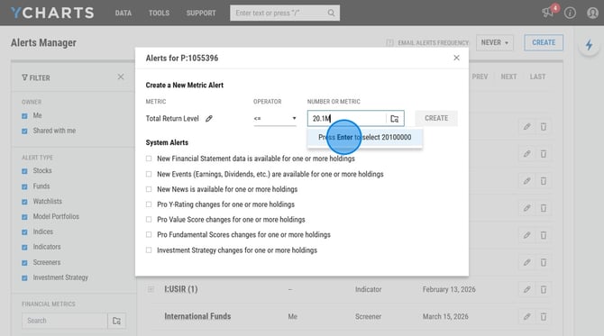
Task: Enable Pro Fundamental Scores changes alert
Action: coord(149,234)
